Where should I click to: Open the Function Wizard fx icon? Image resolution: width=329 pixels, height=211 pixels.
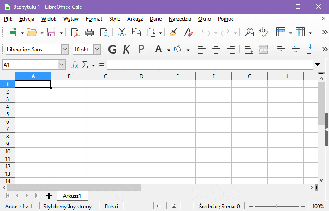coord(75,65)
